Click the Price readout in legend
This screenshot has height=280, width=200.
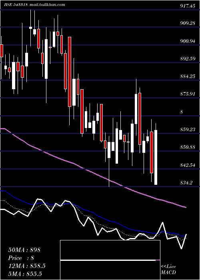21,258
